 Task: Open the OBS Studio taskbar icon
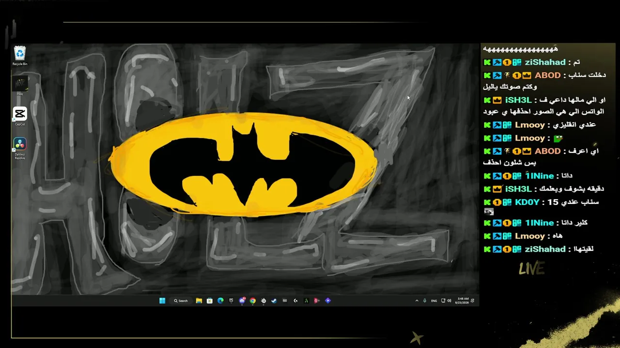[x=263, y=301]
